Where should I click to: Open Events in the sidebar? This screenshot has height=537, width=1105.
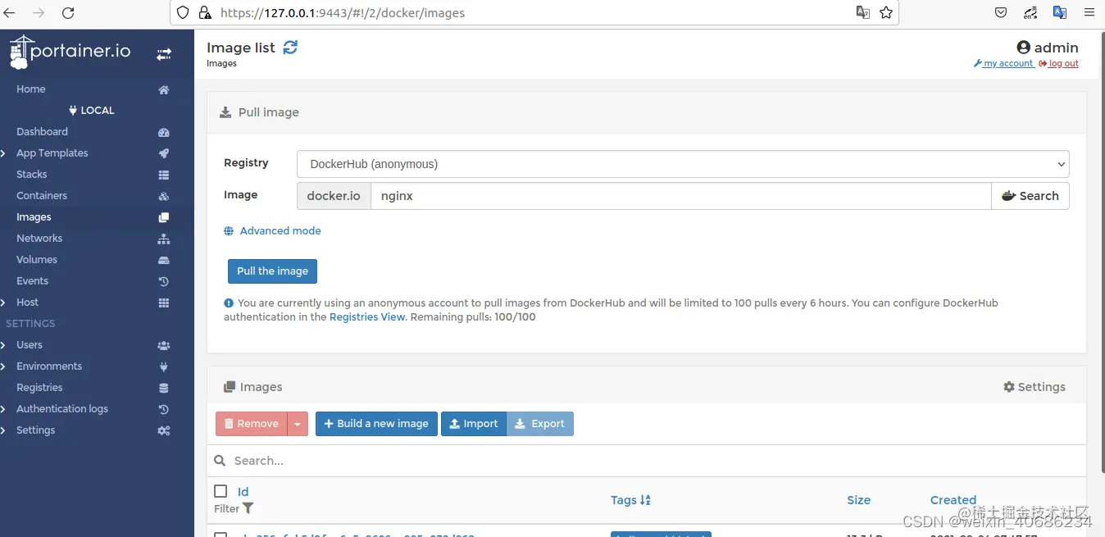33,281
